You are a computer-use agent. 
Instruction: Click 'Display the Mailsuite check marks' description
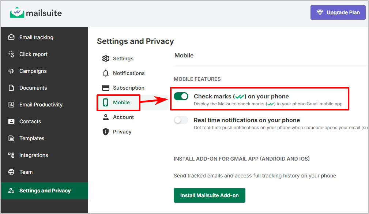point(268,104)
